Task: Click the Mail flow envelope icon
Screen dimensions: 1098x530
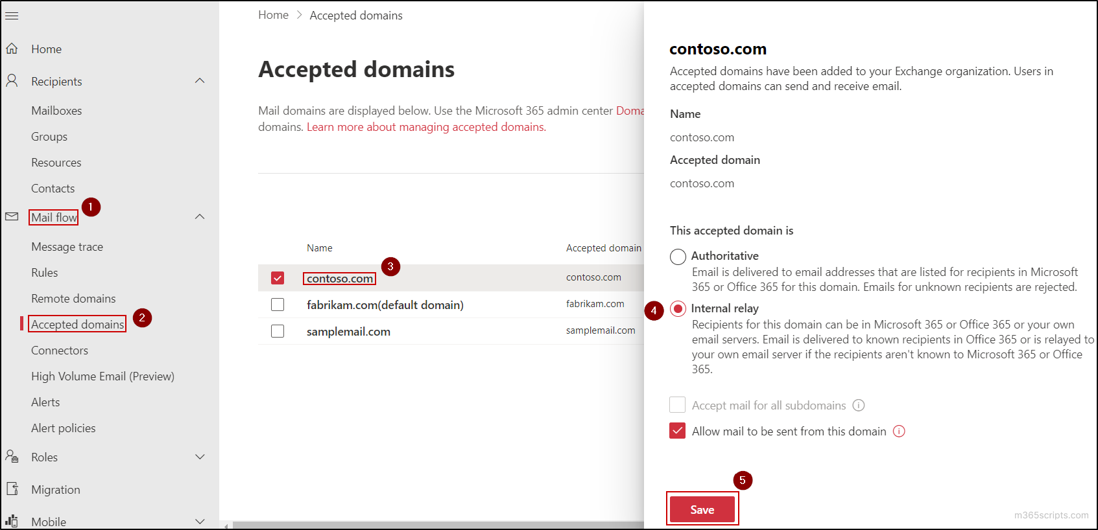Action: pos(12,216)
